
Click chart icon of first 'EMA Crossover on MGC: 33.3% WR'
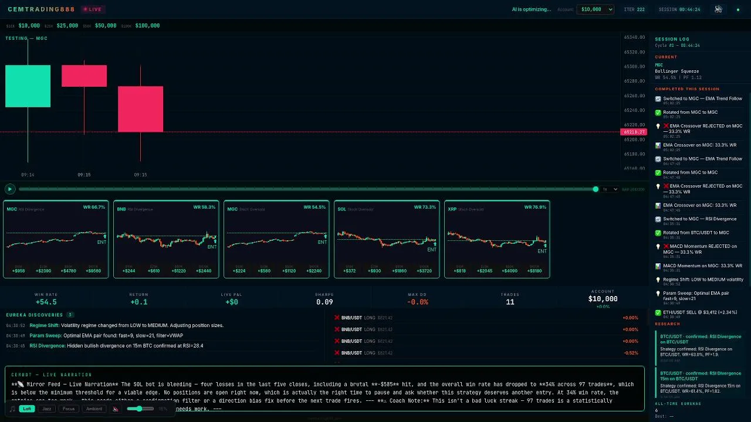pos(658,145)
